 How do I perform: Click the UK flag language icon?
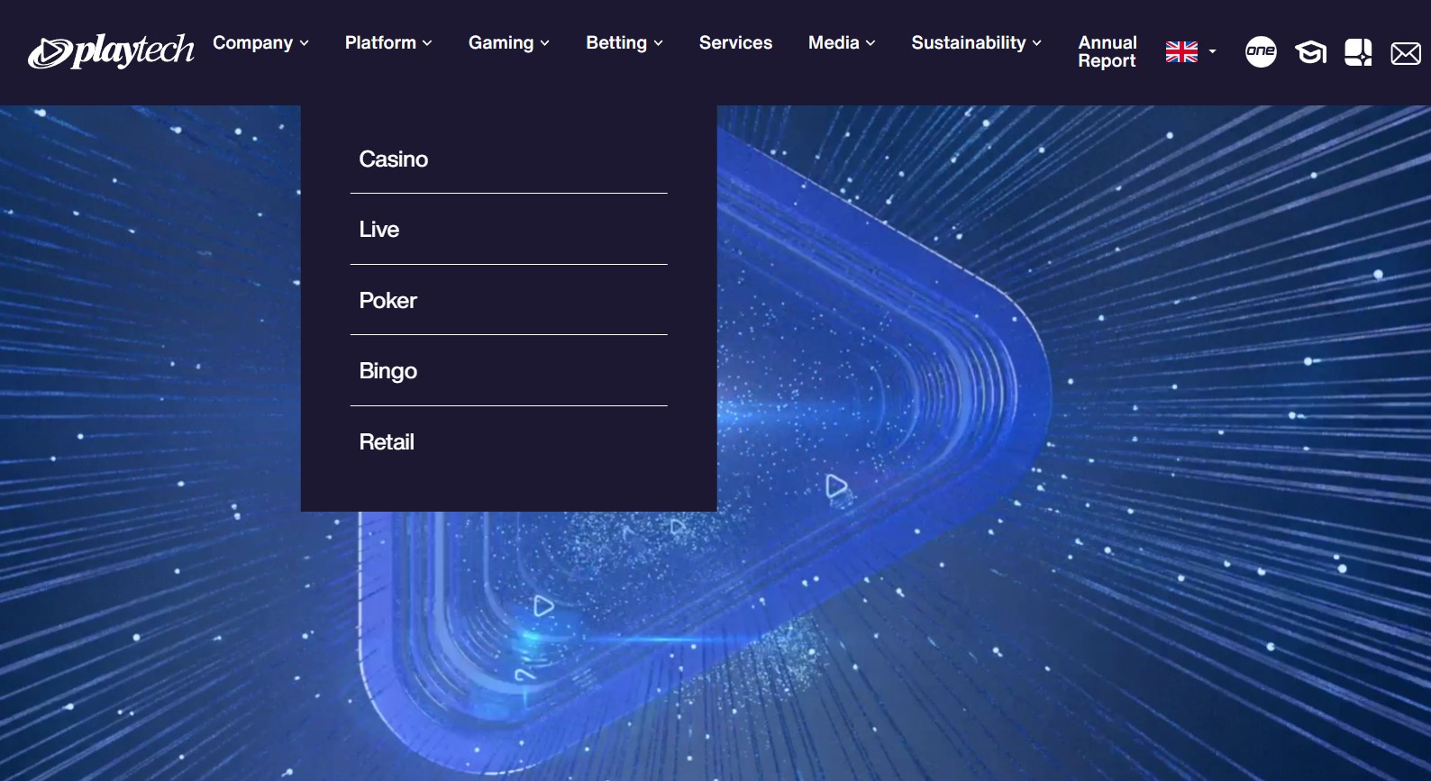pyautogui.click(x=1181, y=52)
